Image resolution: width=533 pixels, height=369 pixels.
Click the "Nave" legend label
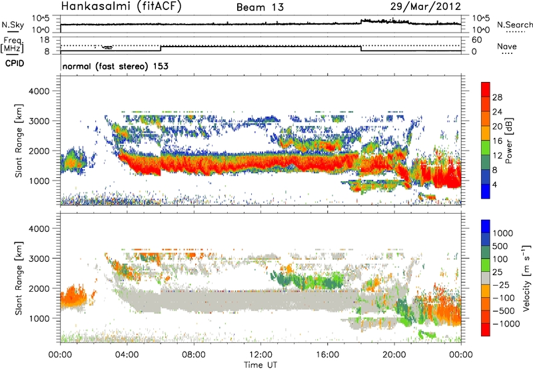(507, 46)
